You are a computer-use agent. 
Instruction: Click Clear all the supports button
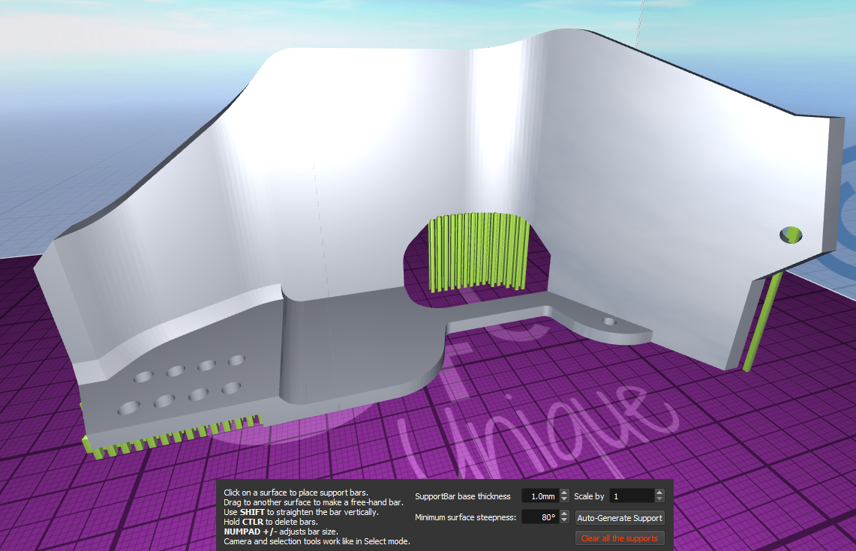(x=620, y=538)
